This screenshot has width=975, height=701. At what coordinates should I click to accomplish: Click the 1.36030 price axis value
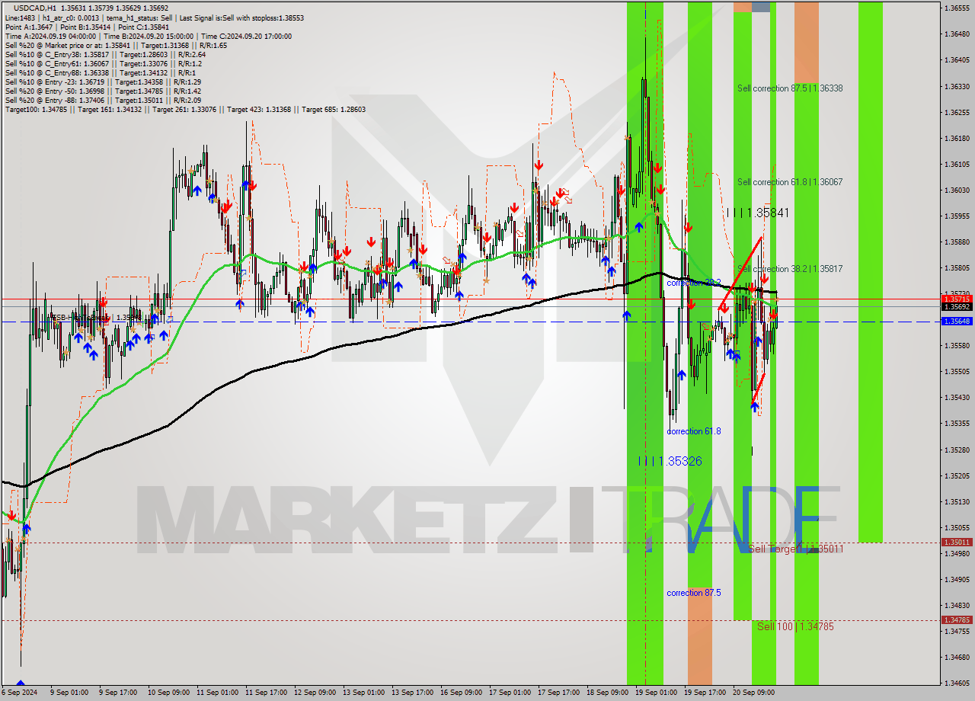(x=957, y=190)
